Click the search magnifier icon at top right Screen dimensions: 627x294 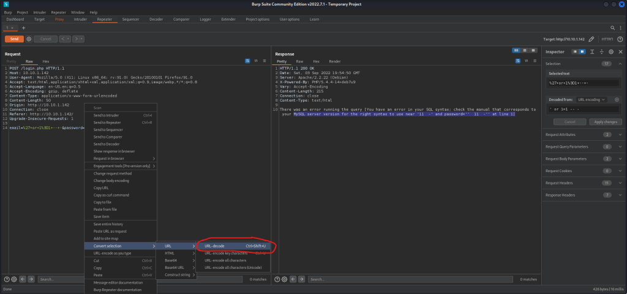click(x=612, y=28)
